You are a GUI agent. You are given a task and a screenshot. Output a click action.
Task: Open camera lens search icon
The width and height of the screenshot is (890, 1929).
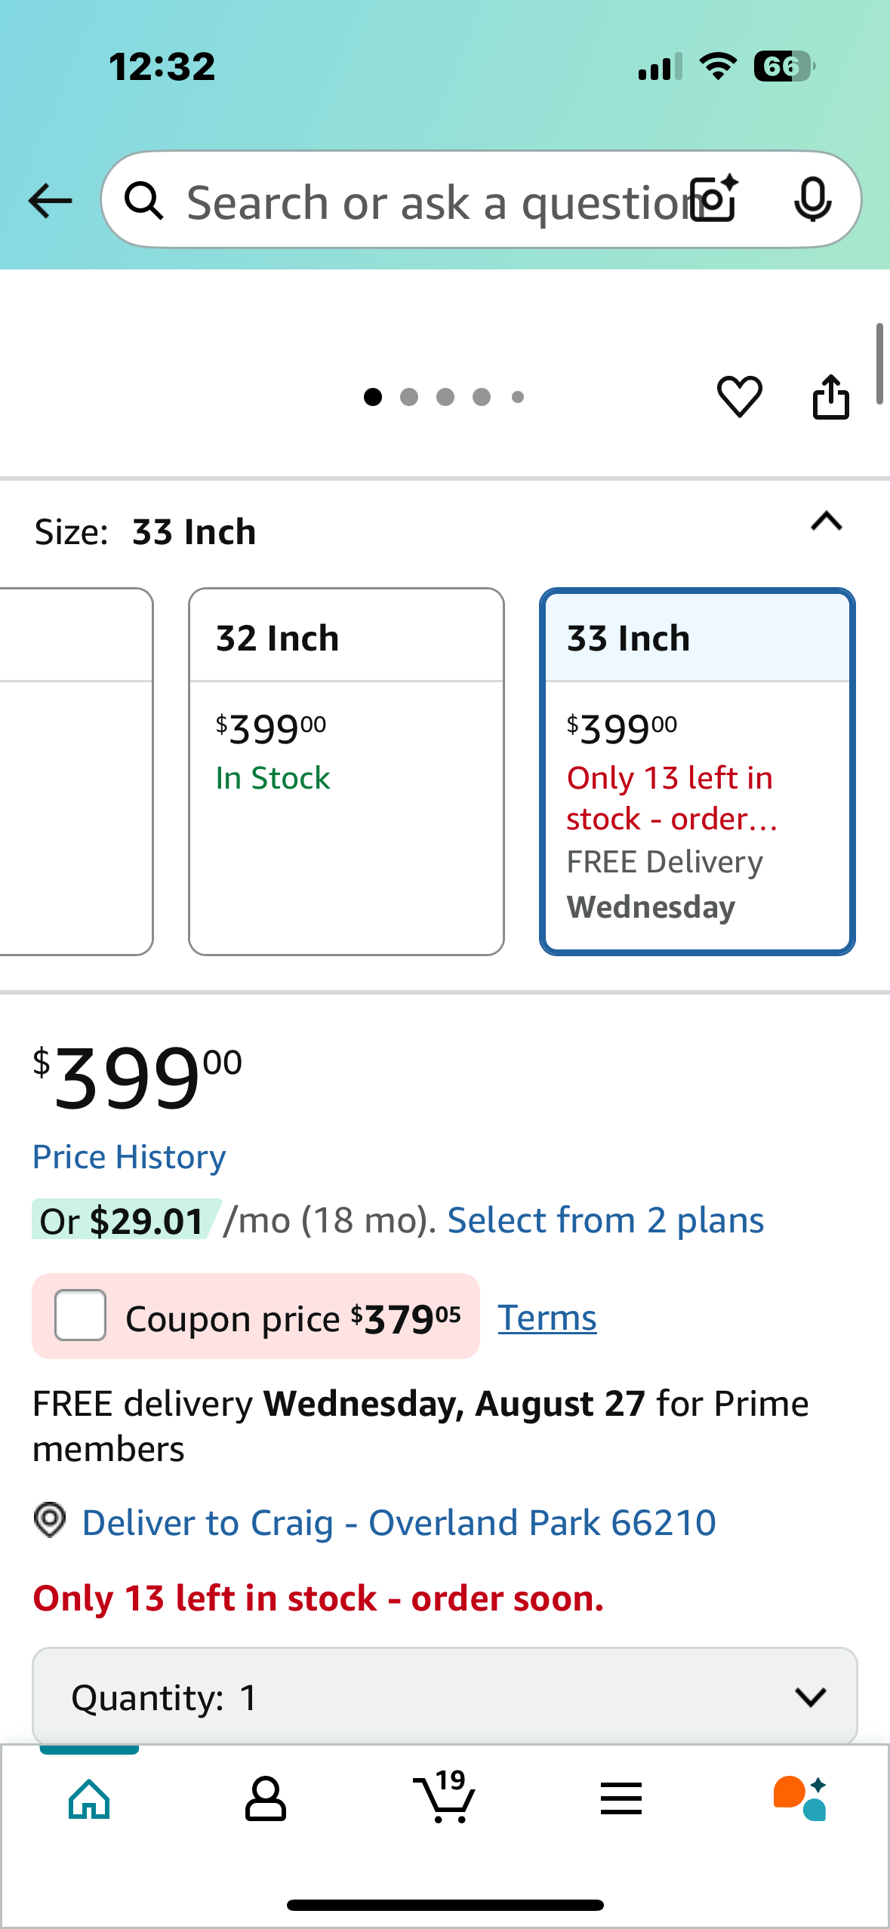click(x=715, y=199)
